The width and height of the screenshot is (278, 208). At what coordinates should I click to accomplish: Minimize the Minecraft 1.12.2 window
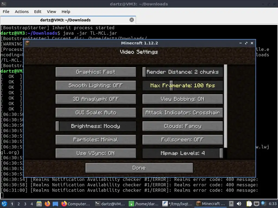241,43
